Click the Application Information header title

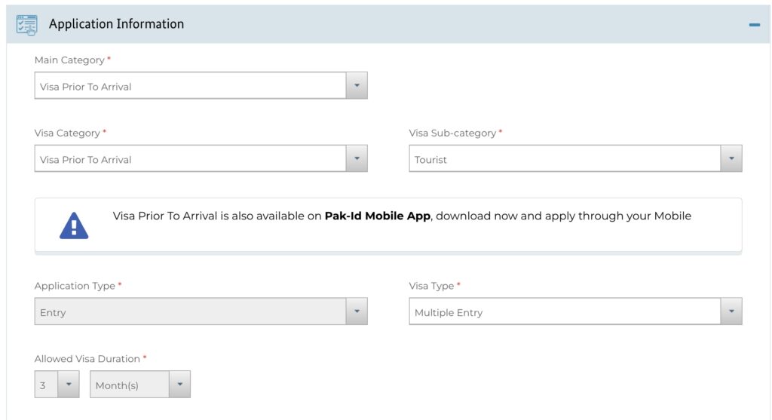[116, 24]
